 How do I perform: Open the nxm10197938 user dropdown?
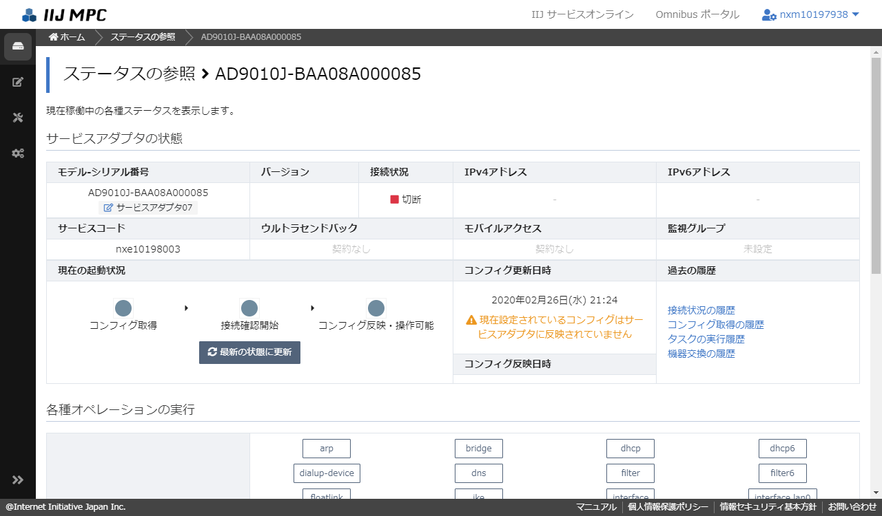coord(810,14)
